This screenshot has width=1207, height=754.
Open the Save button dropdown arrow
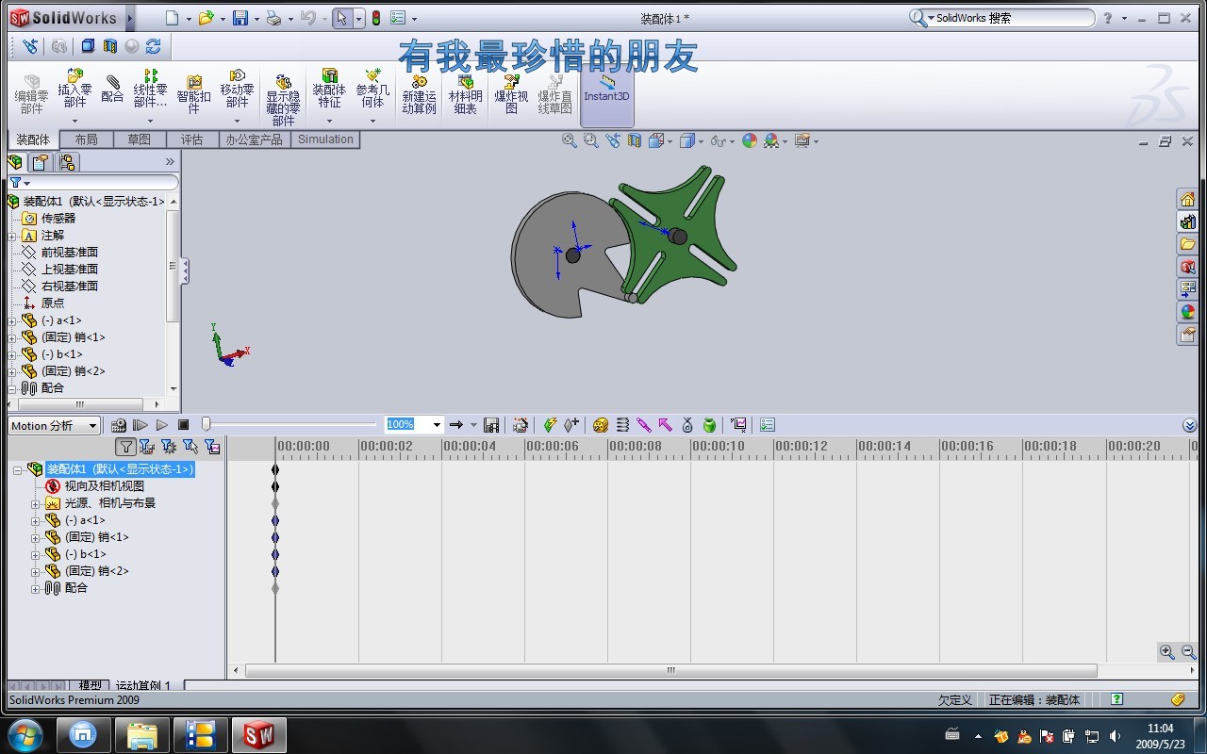(256, 19)
